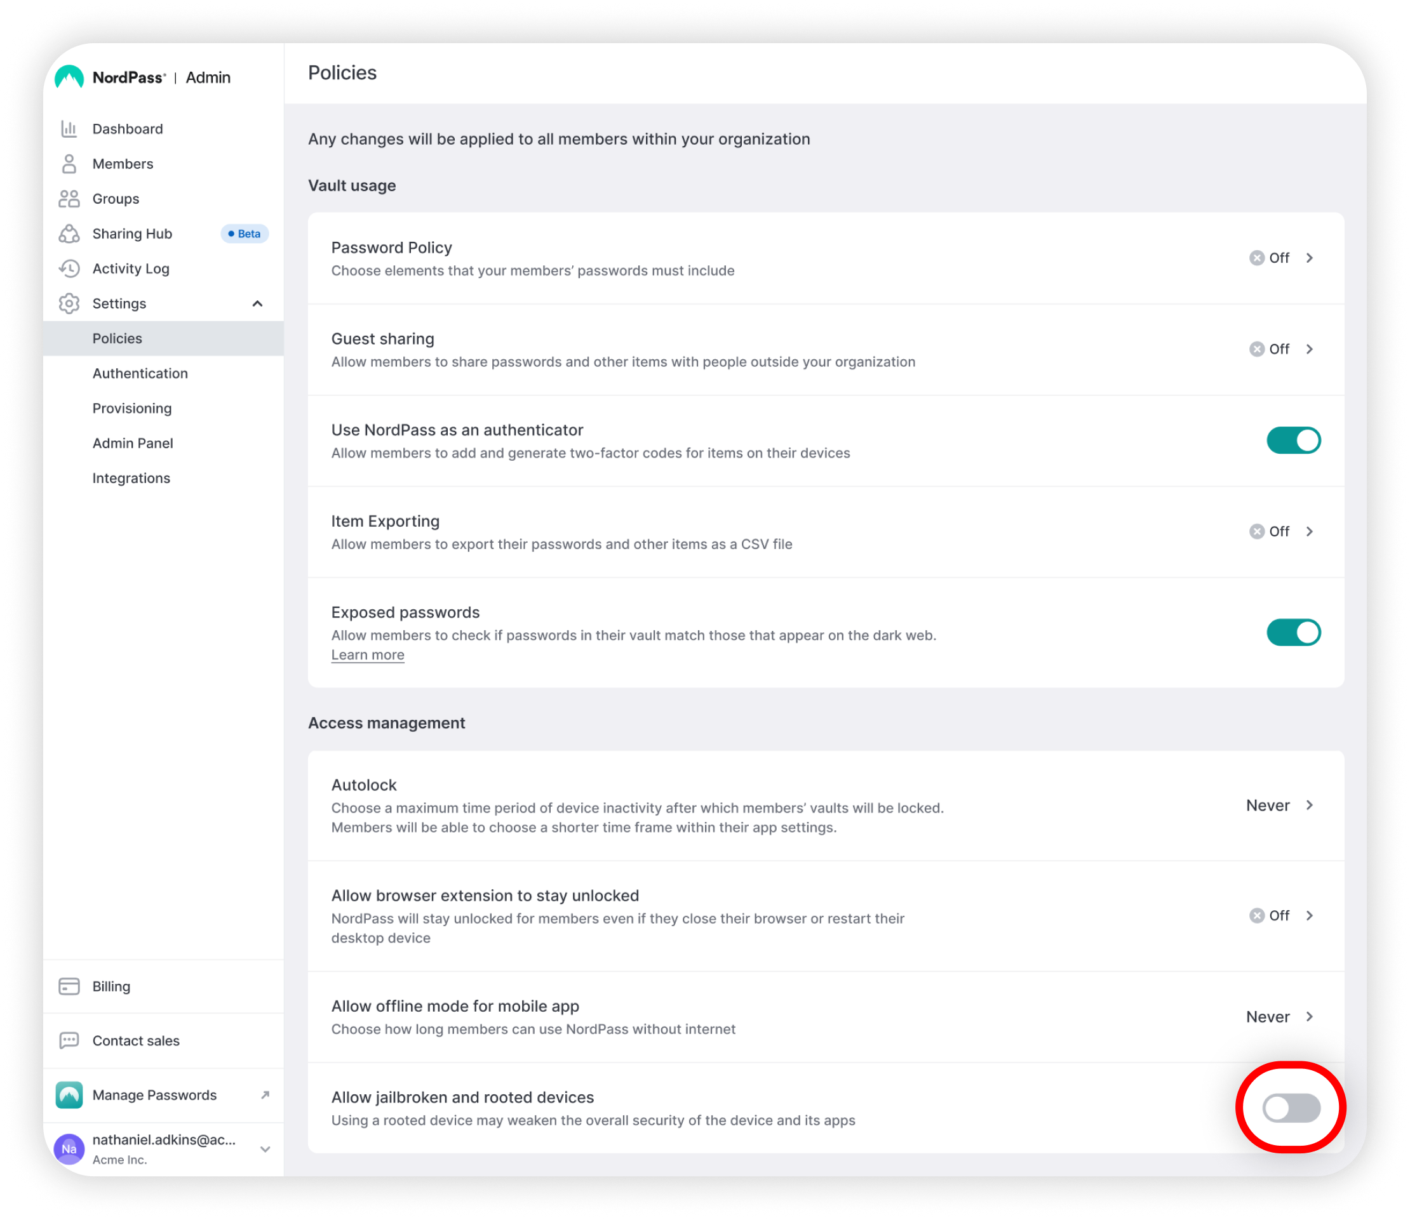
Task: Click the Activity Log clock icon
Action: click(69, 269)
